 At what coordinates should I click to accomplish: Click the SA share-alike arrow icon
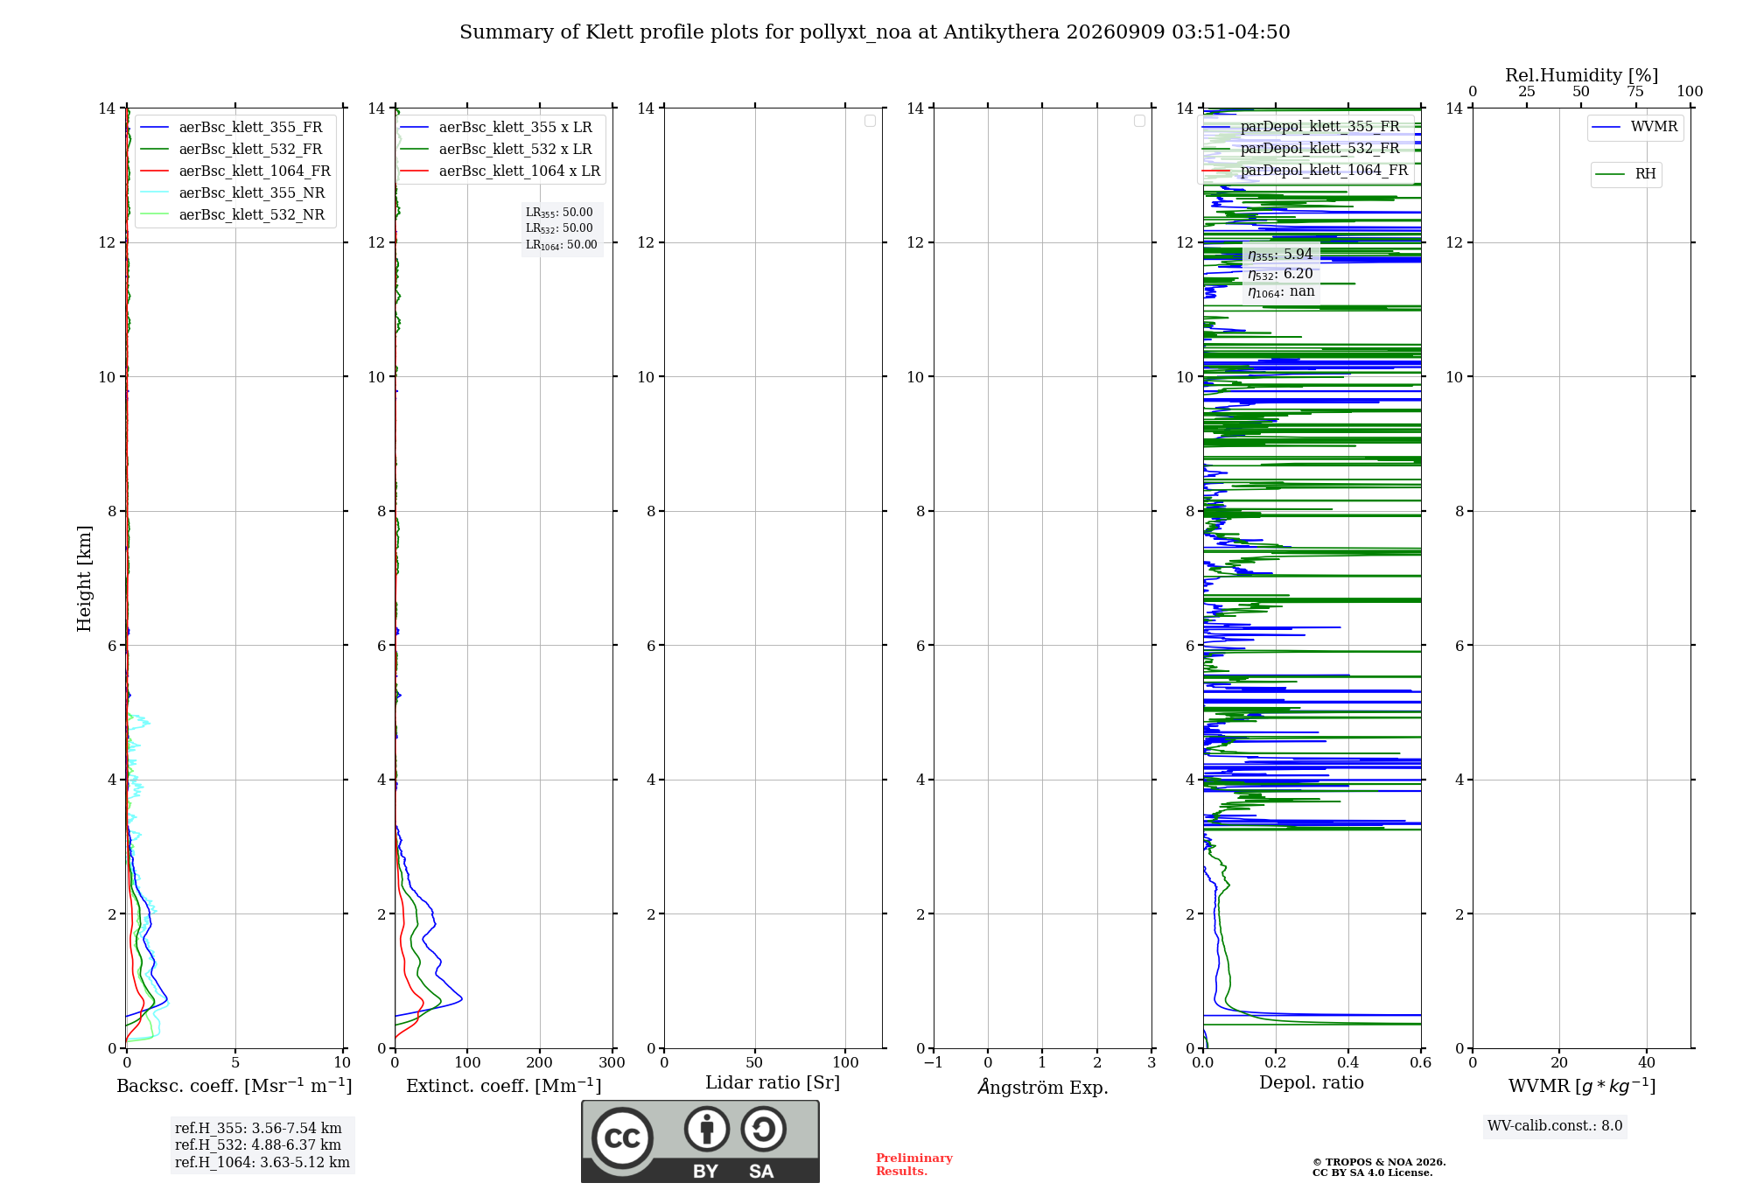tap(763, 1129)
